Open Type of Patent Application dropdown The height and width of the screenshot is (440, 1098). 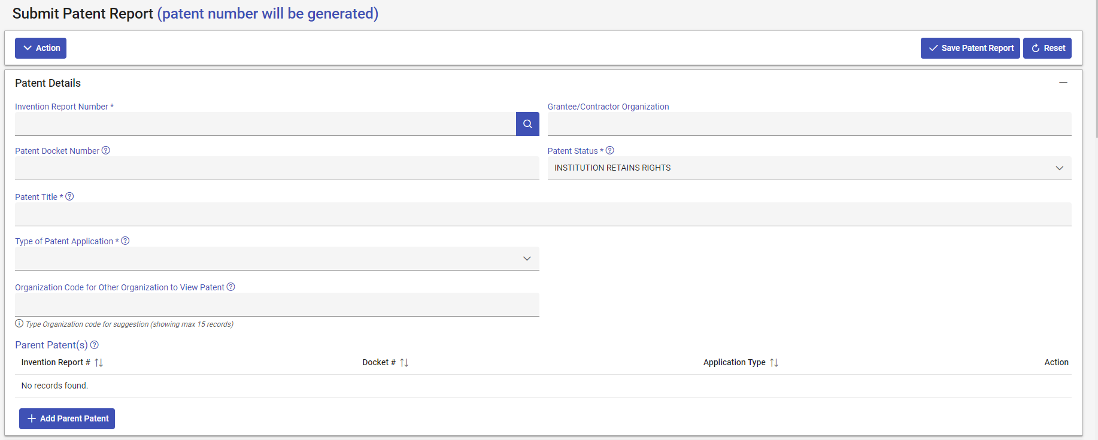pyautogui.click(x=277, y=259)
